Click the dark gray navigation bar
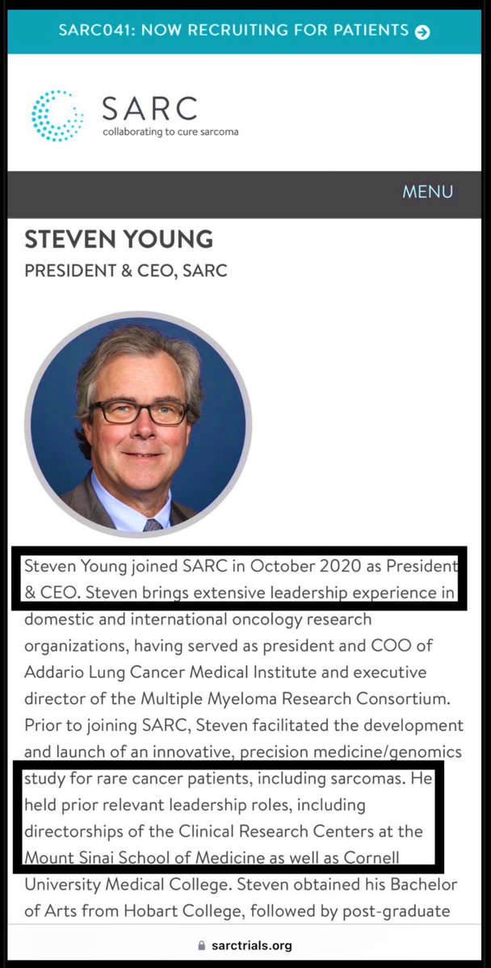Screen dimensions: 491x968 tap(202, 192)
